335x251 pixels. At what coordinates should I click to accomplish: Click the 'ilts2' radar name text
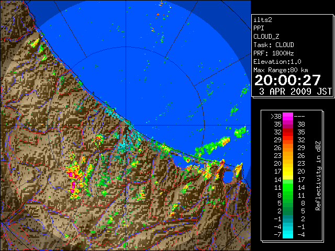[x=263, y=20]
